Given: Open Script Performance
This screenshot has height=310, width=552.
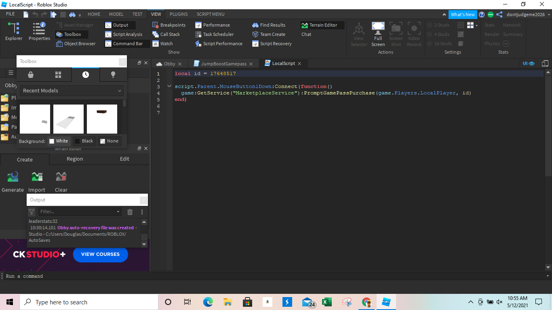Looking at the screenshot, I should (x=219, y=44).
